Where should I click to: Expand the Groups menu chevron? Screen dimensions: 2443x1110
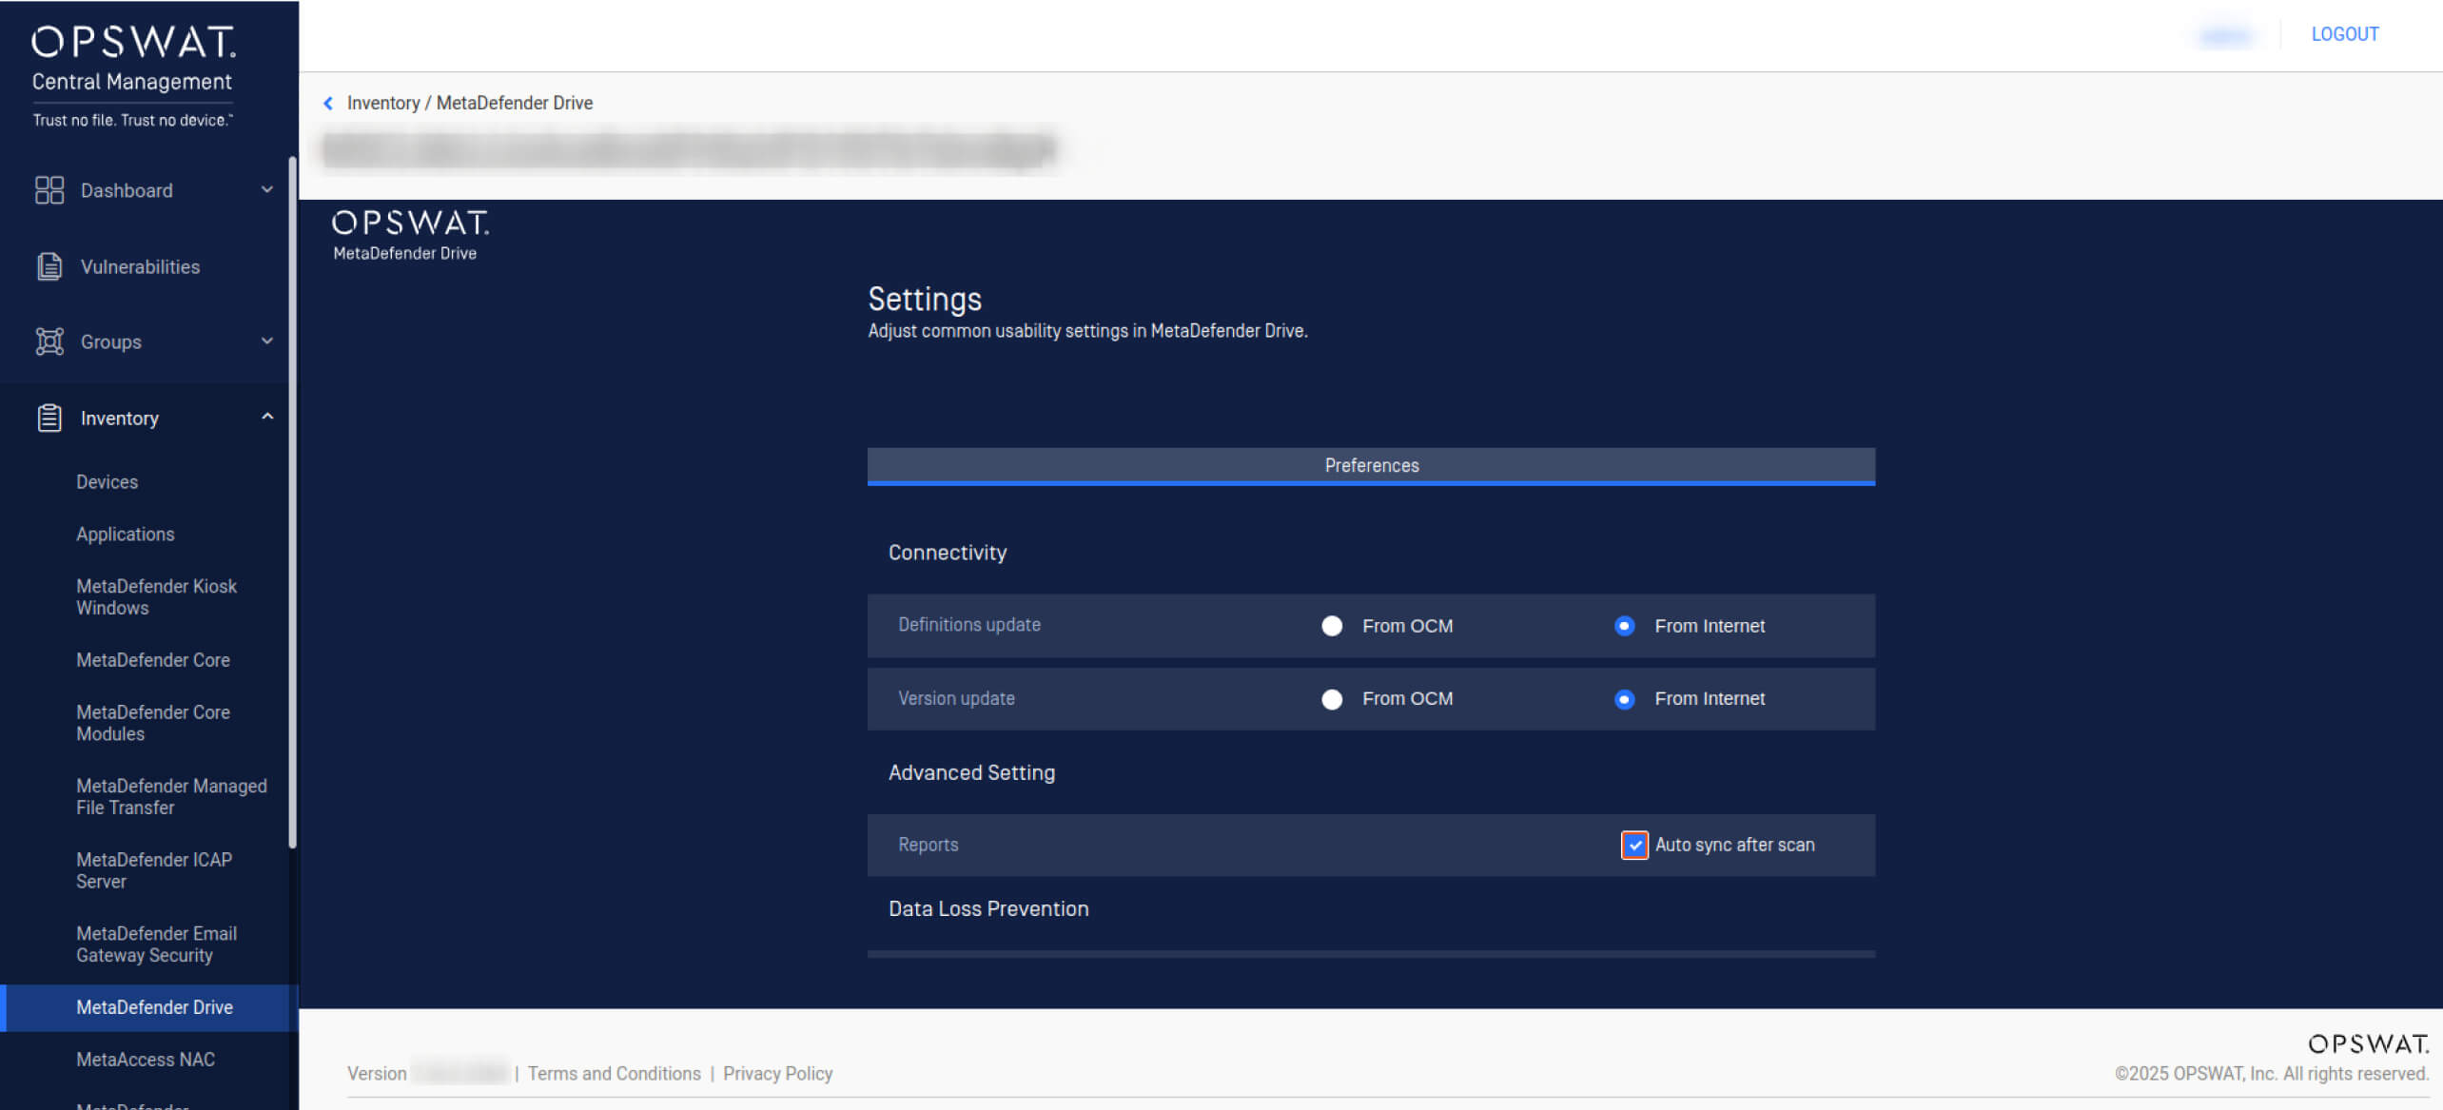coord(267,341)
